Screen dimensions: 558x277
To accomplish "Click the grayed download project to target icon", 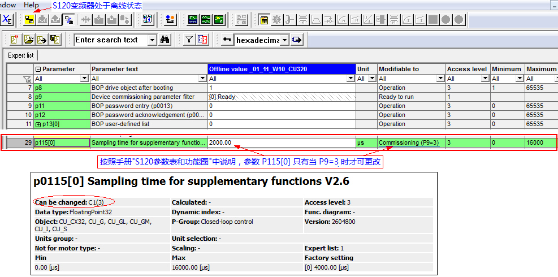I will (43, 20).
